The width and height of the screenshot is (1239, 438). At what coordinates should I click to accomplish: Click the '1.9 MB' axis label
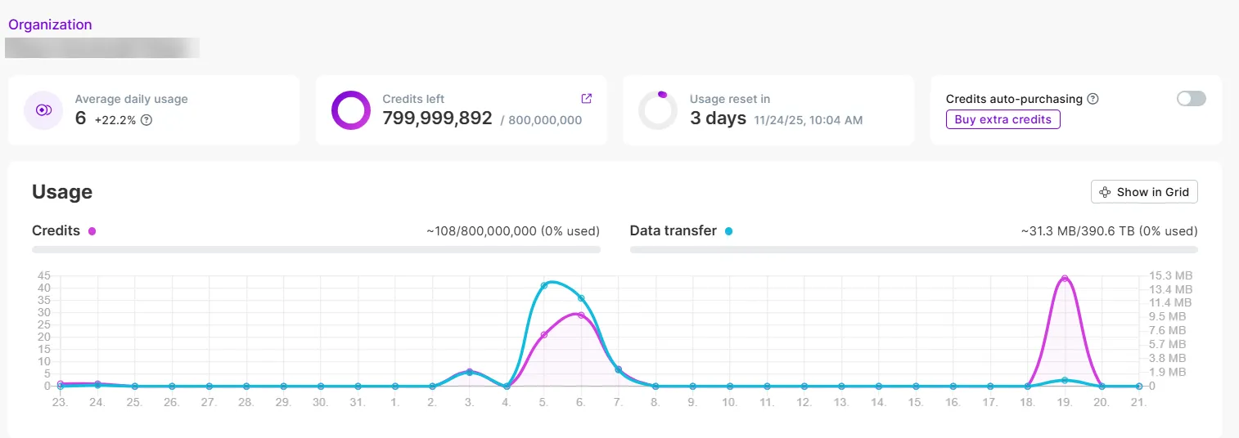1168,372
